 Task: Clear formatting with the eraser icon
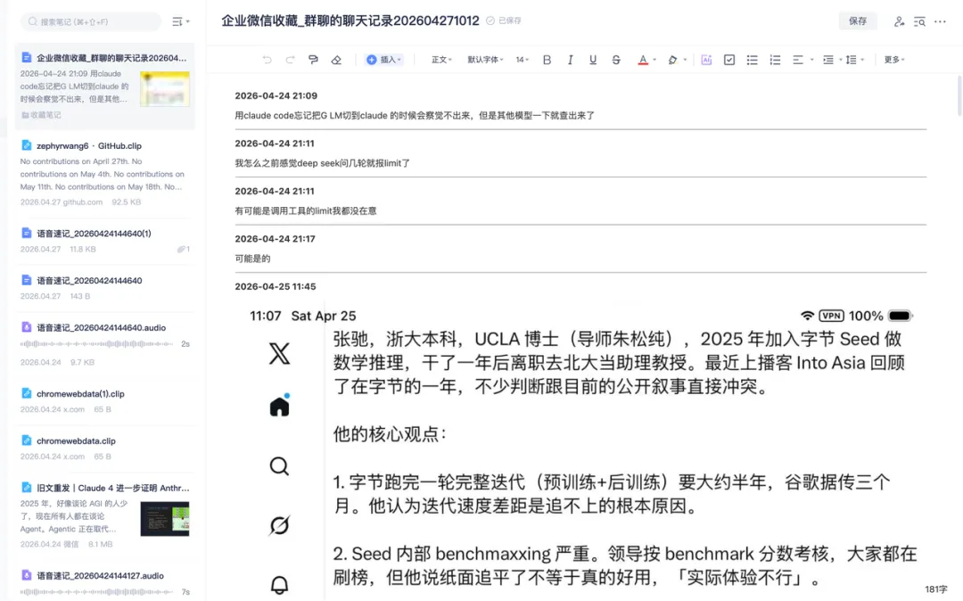click(x=335, y=59)
